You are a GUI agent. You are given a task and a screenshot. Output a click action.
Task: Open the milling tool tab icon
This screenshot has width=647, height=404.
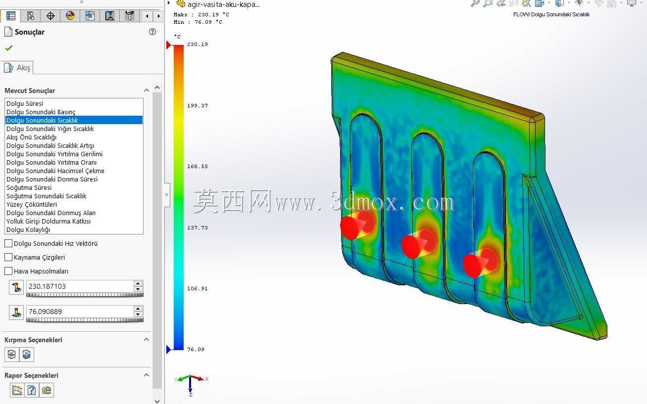(129, 16)
